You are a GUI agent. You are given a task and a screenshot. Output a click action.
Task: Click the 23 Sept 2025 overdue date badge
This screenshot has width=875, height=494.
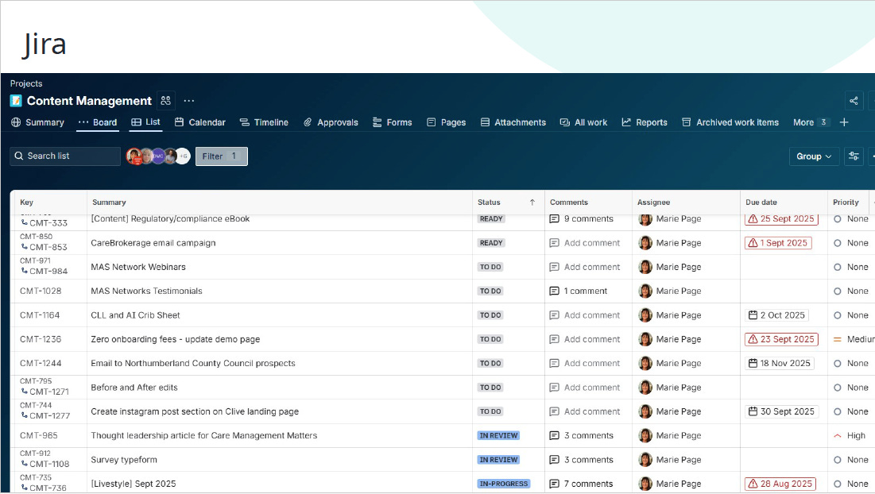(781, 339)
